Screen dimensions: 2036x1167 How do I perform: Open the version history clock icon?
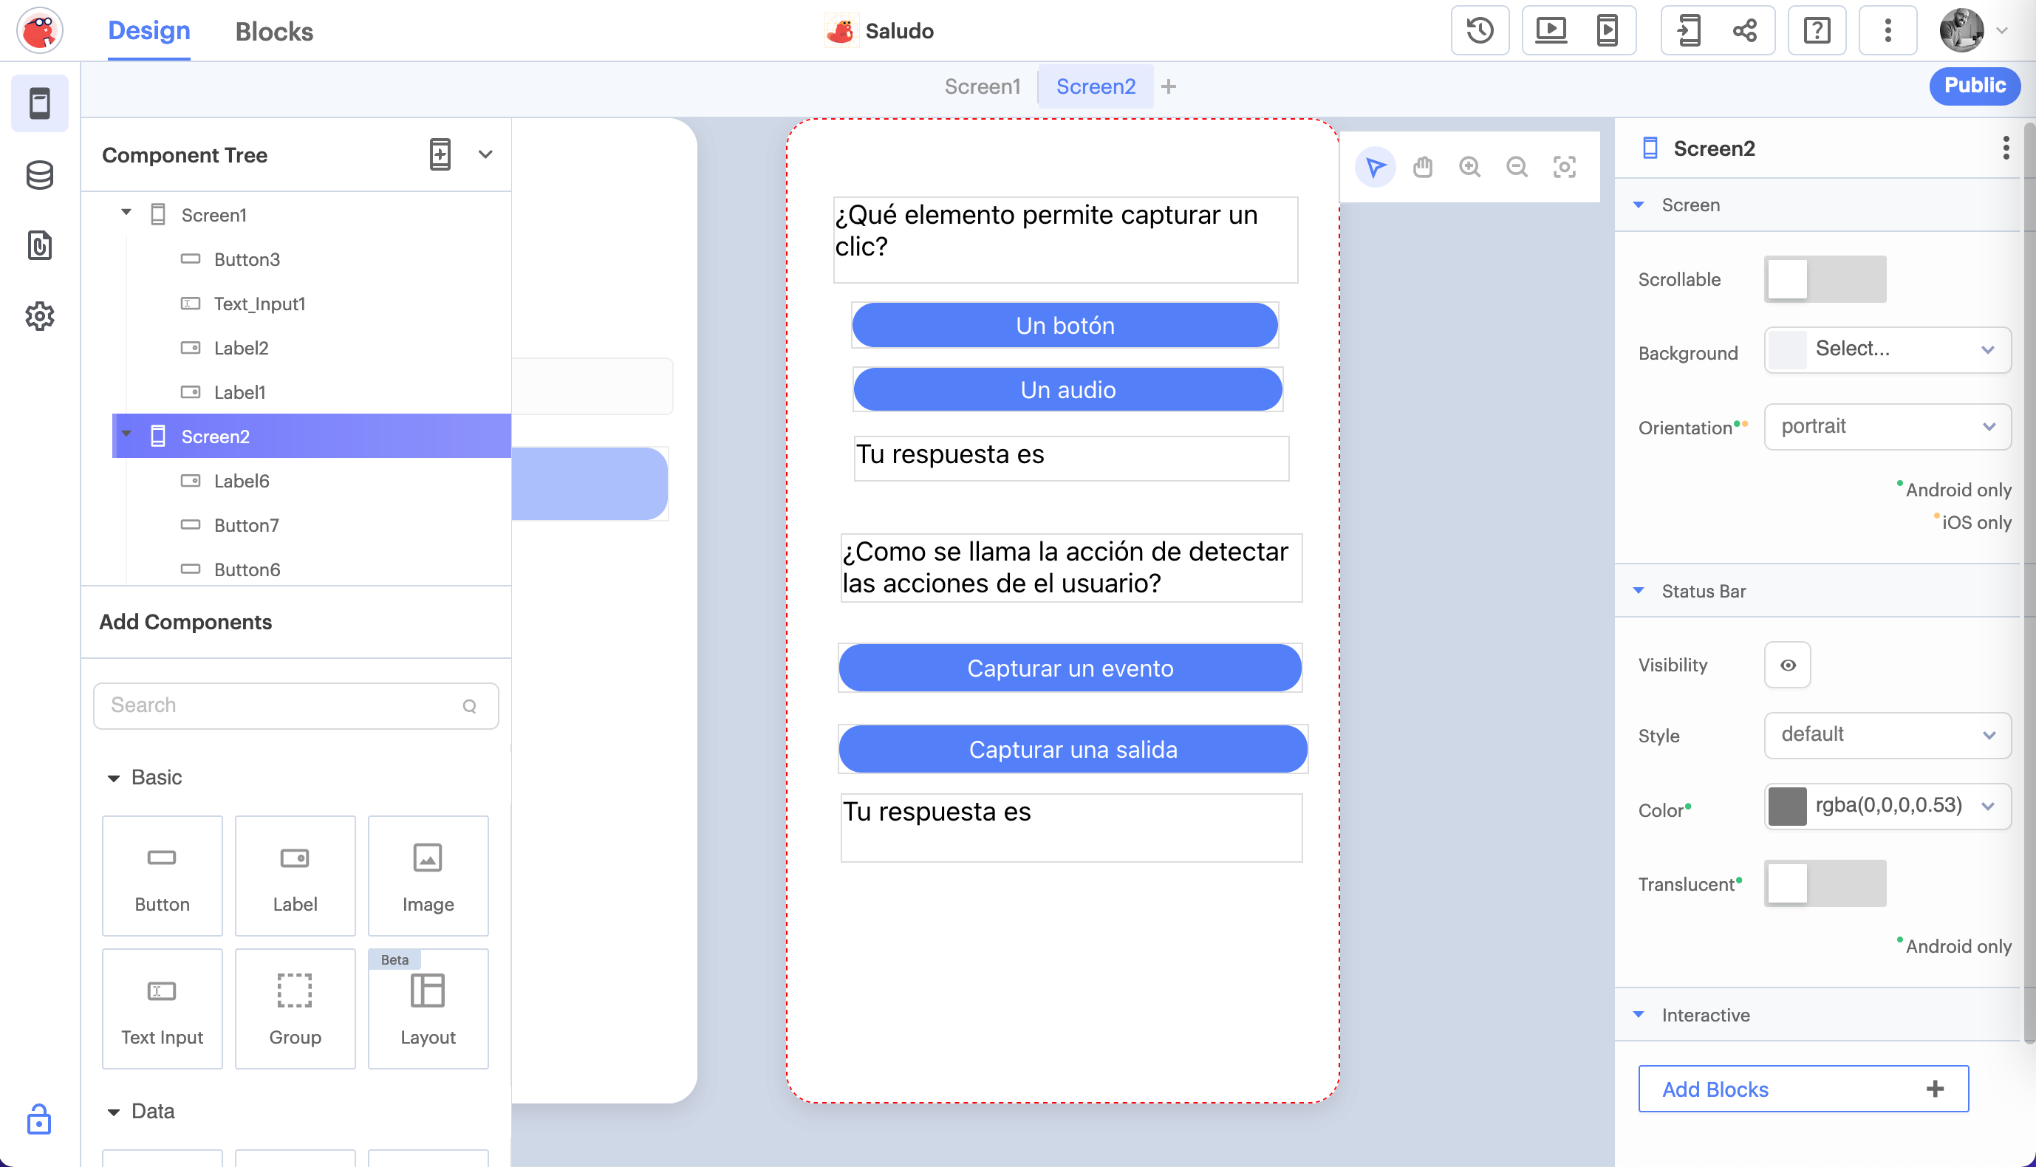[x=1480, y=30]
